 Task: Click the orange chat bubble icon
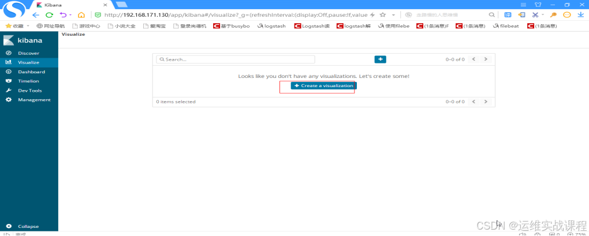click(567, 15)
